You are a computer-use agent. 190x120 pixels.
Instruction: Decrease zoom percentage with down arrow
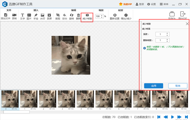(102, 17)
